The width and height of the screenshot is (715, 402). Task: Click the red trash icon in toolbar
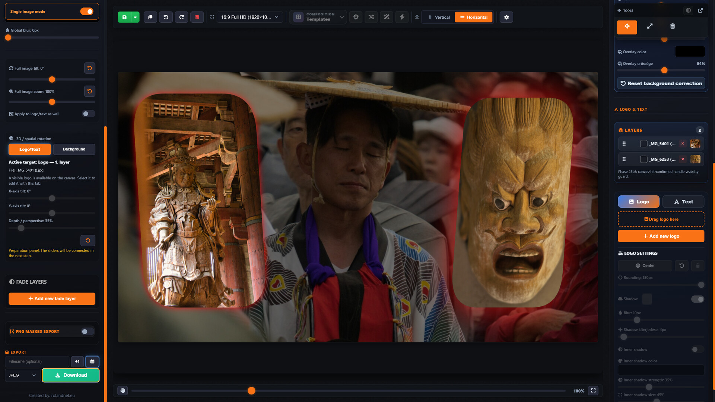[x=197, y=17]
